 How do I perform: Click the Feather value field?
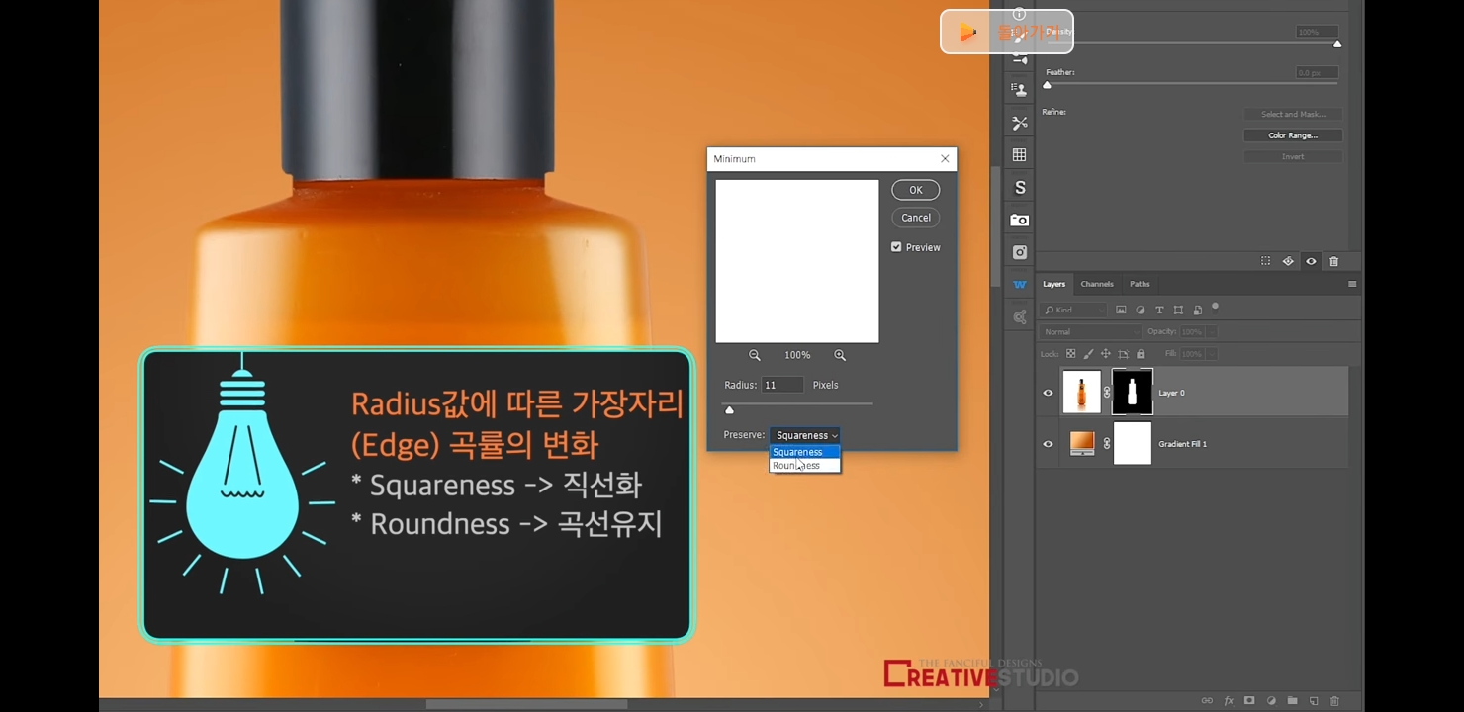(x=1318, y=72)
